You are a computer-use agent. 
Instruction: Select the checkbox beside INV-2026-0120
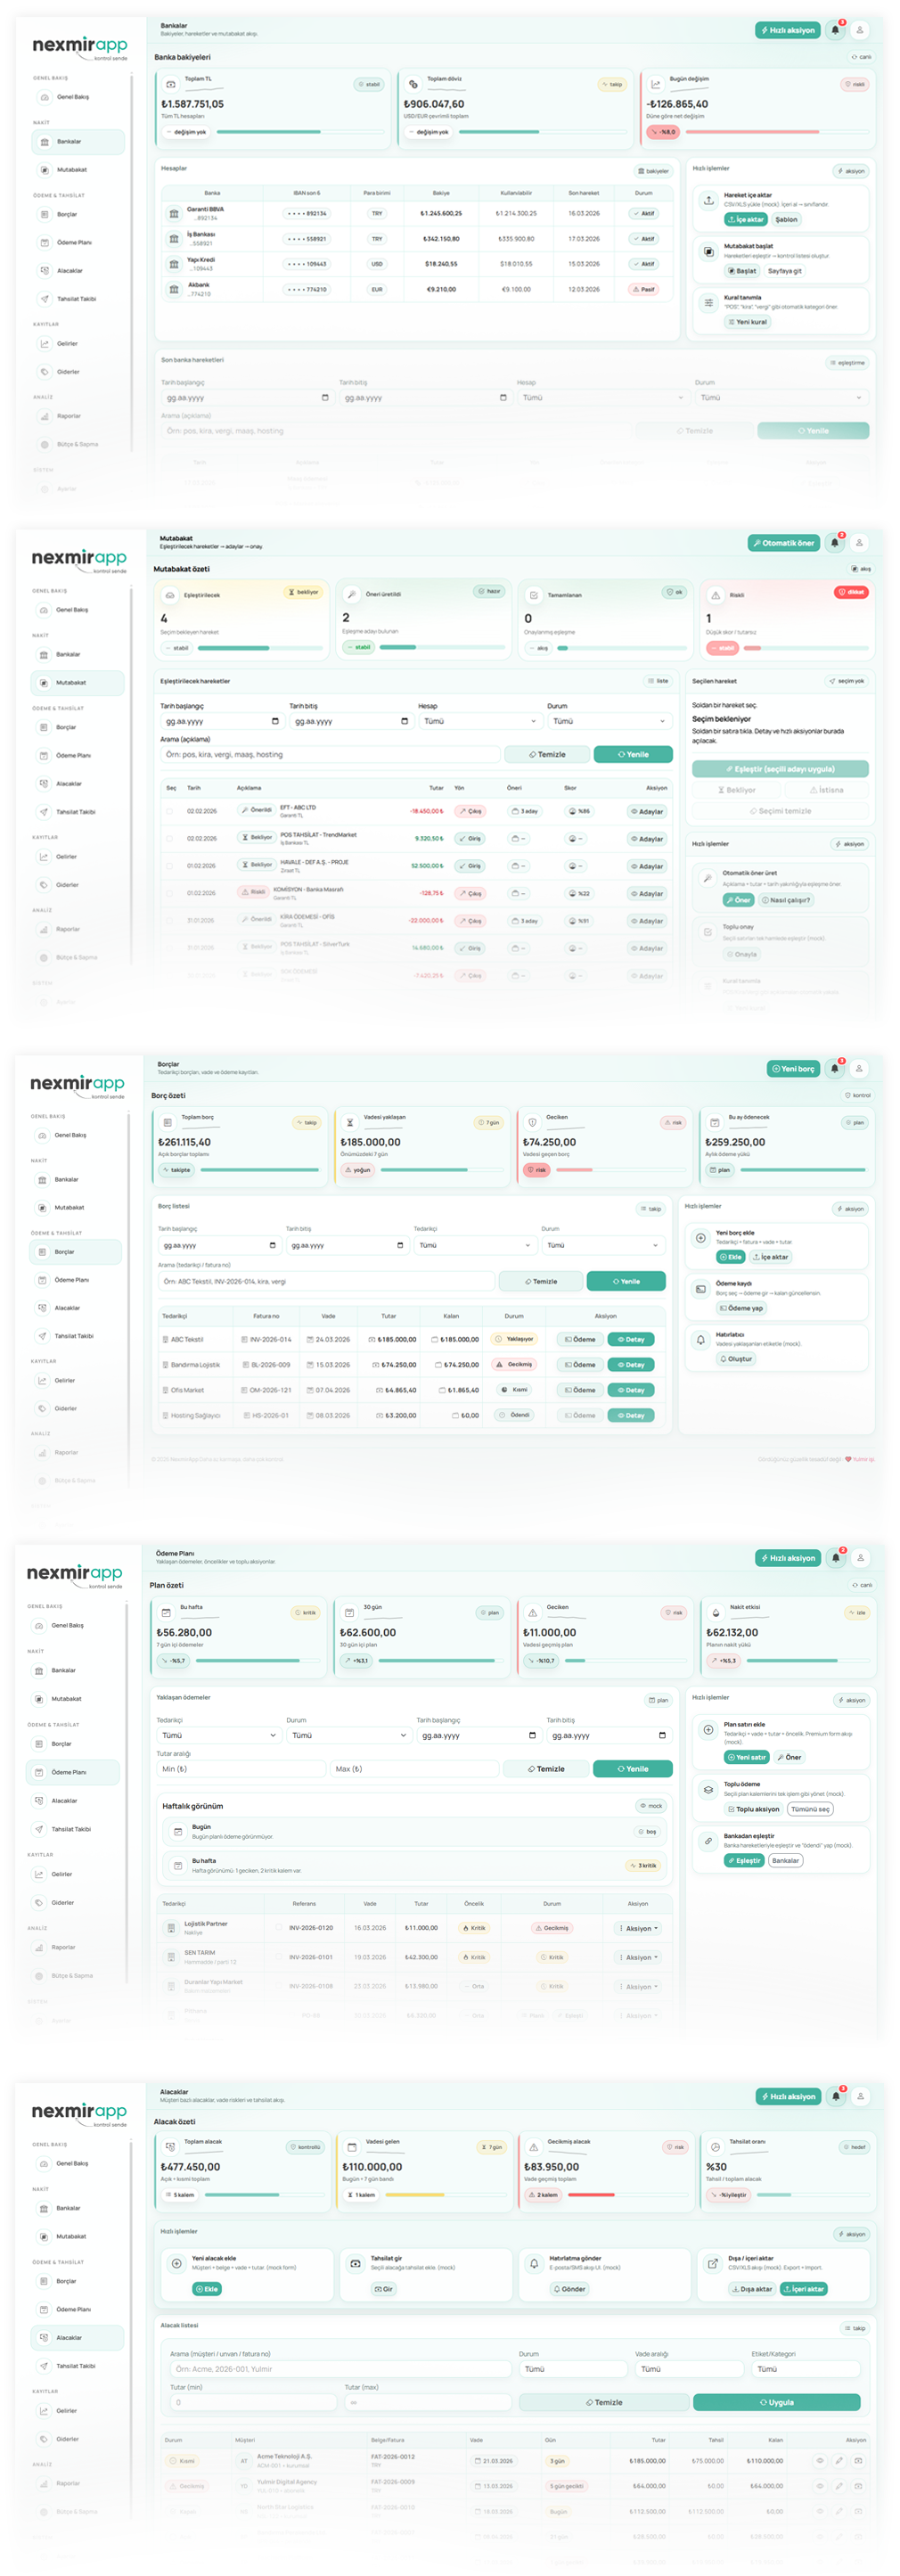[279, 1927]
